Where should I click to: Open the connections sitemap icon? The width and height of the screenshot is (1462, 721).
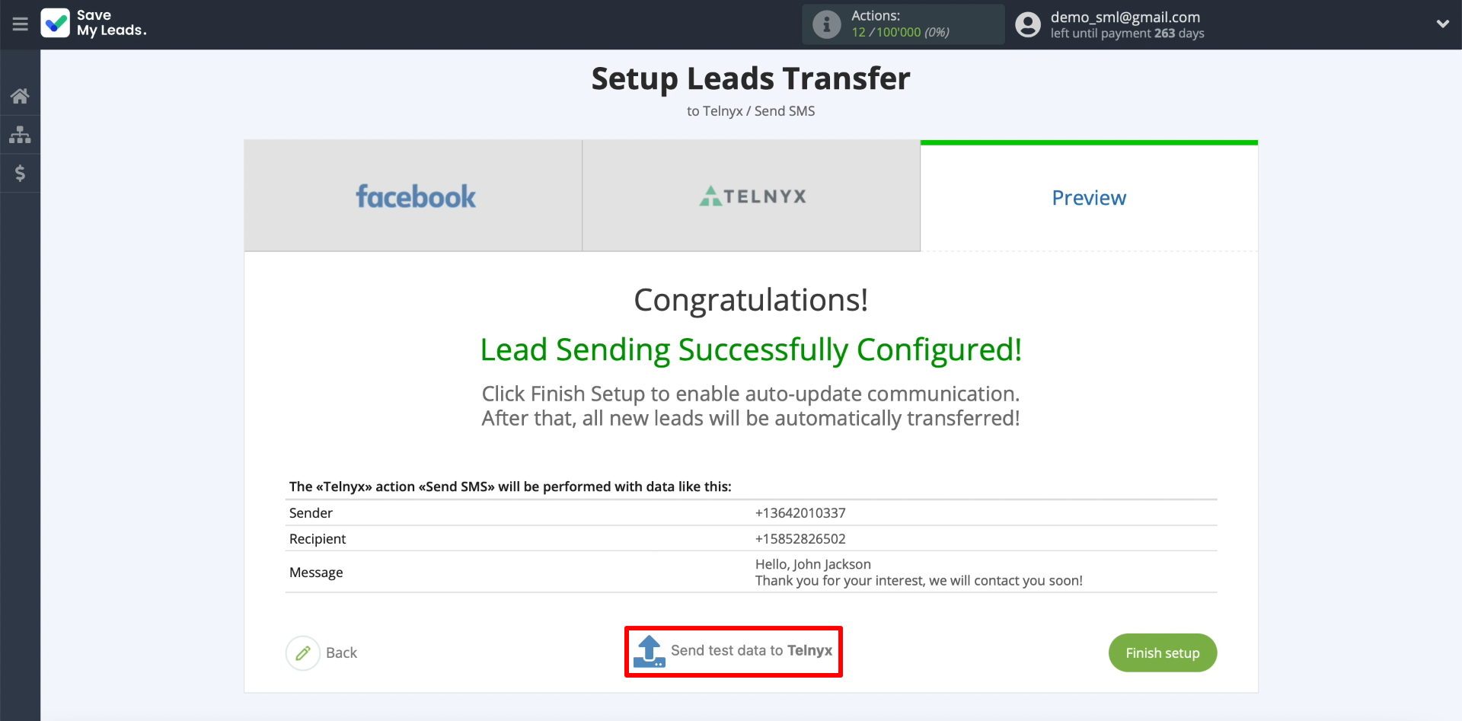pos(20,135)
